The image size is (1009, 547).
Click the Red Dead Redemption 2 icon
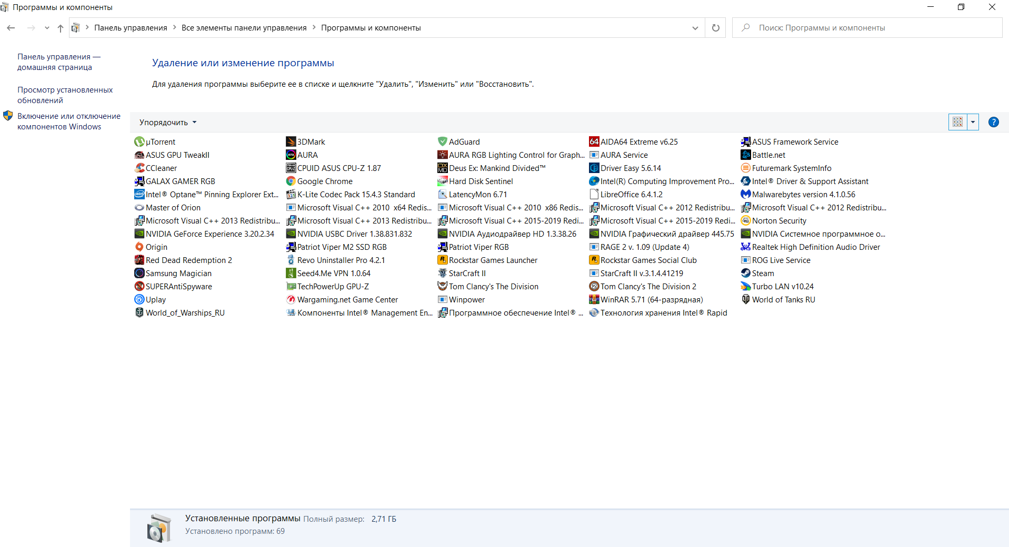[139, 260]
